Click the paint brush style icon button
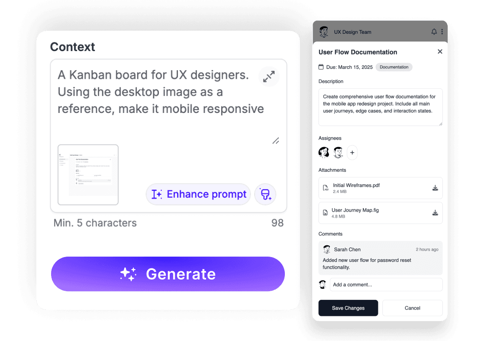The image size is (500, 341). click(265, 194)
